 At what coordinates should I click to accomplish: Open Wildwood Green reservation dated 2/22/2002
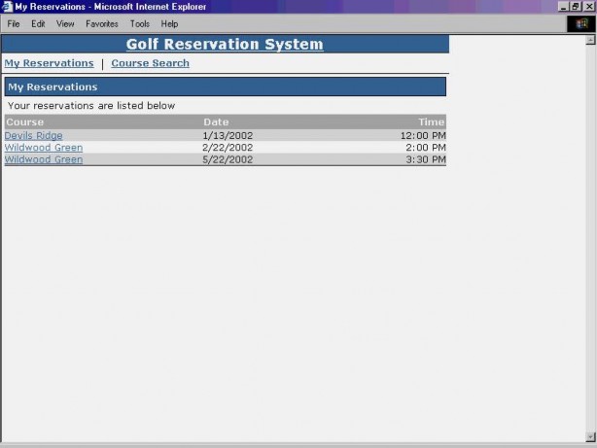(x=44, y=148)
